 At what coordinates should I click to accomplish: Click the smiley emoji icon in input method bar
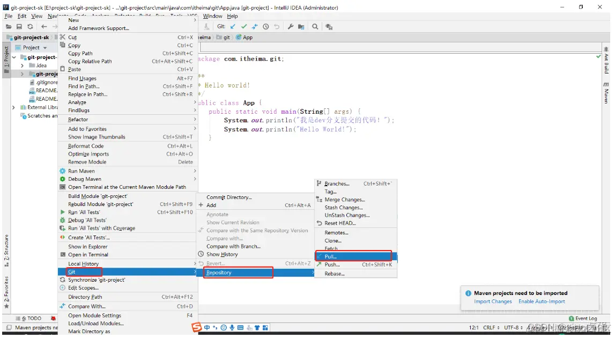click(x=224, y=327)
